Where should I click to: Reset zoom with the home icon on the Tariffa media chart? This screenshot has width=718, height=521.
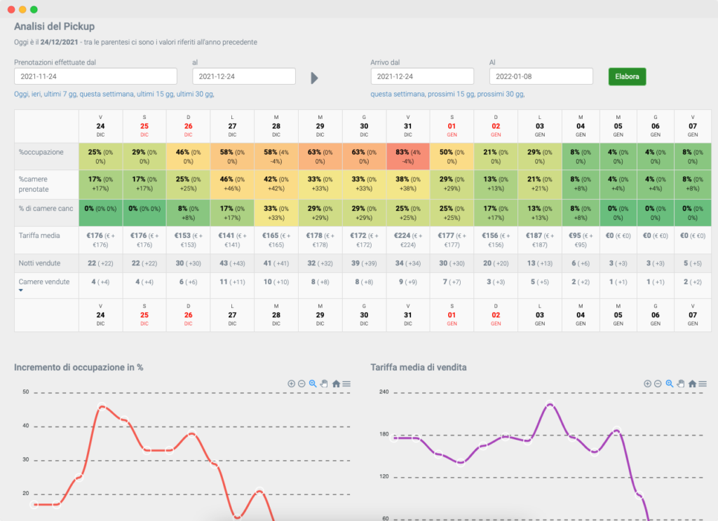click(x=692, y=384)
